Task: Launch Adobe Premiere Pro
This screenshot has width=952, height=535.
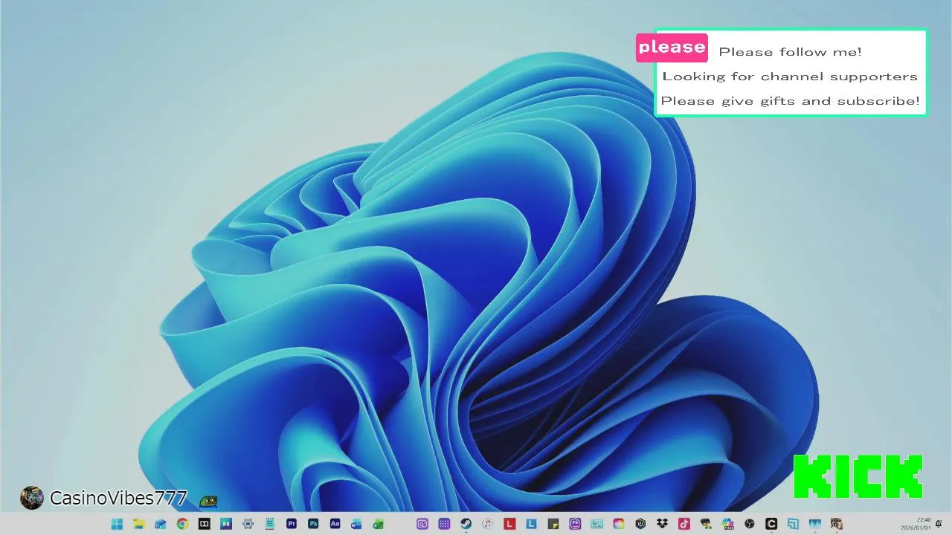Action: pyautogui.click(x=292, y=524)
